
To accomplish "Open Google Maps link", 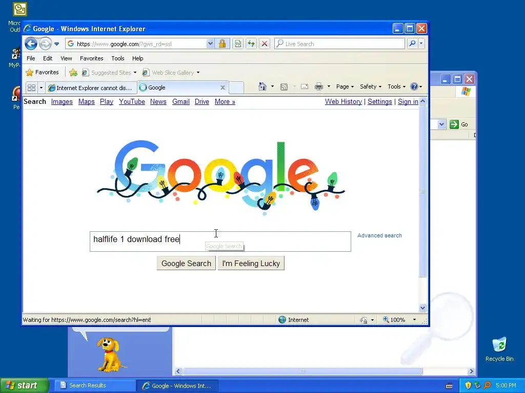I will 86,102.
